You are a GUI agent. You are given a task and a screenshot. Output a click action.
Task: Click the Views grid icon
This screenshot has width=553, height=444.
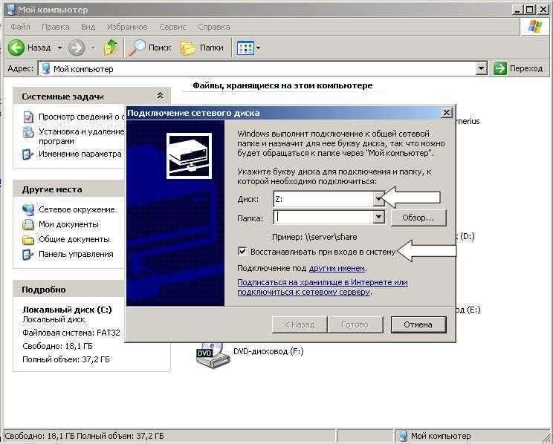point(245,48)
